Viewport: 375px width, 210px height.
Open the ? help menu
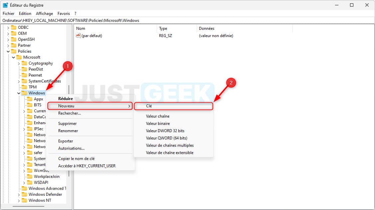pos(75,14)
